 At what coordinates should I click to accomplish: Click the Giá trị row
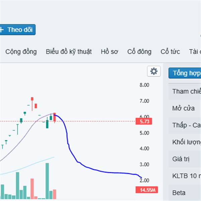185,159
